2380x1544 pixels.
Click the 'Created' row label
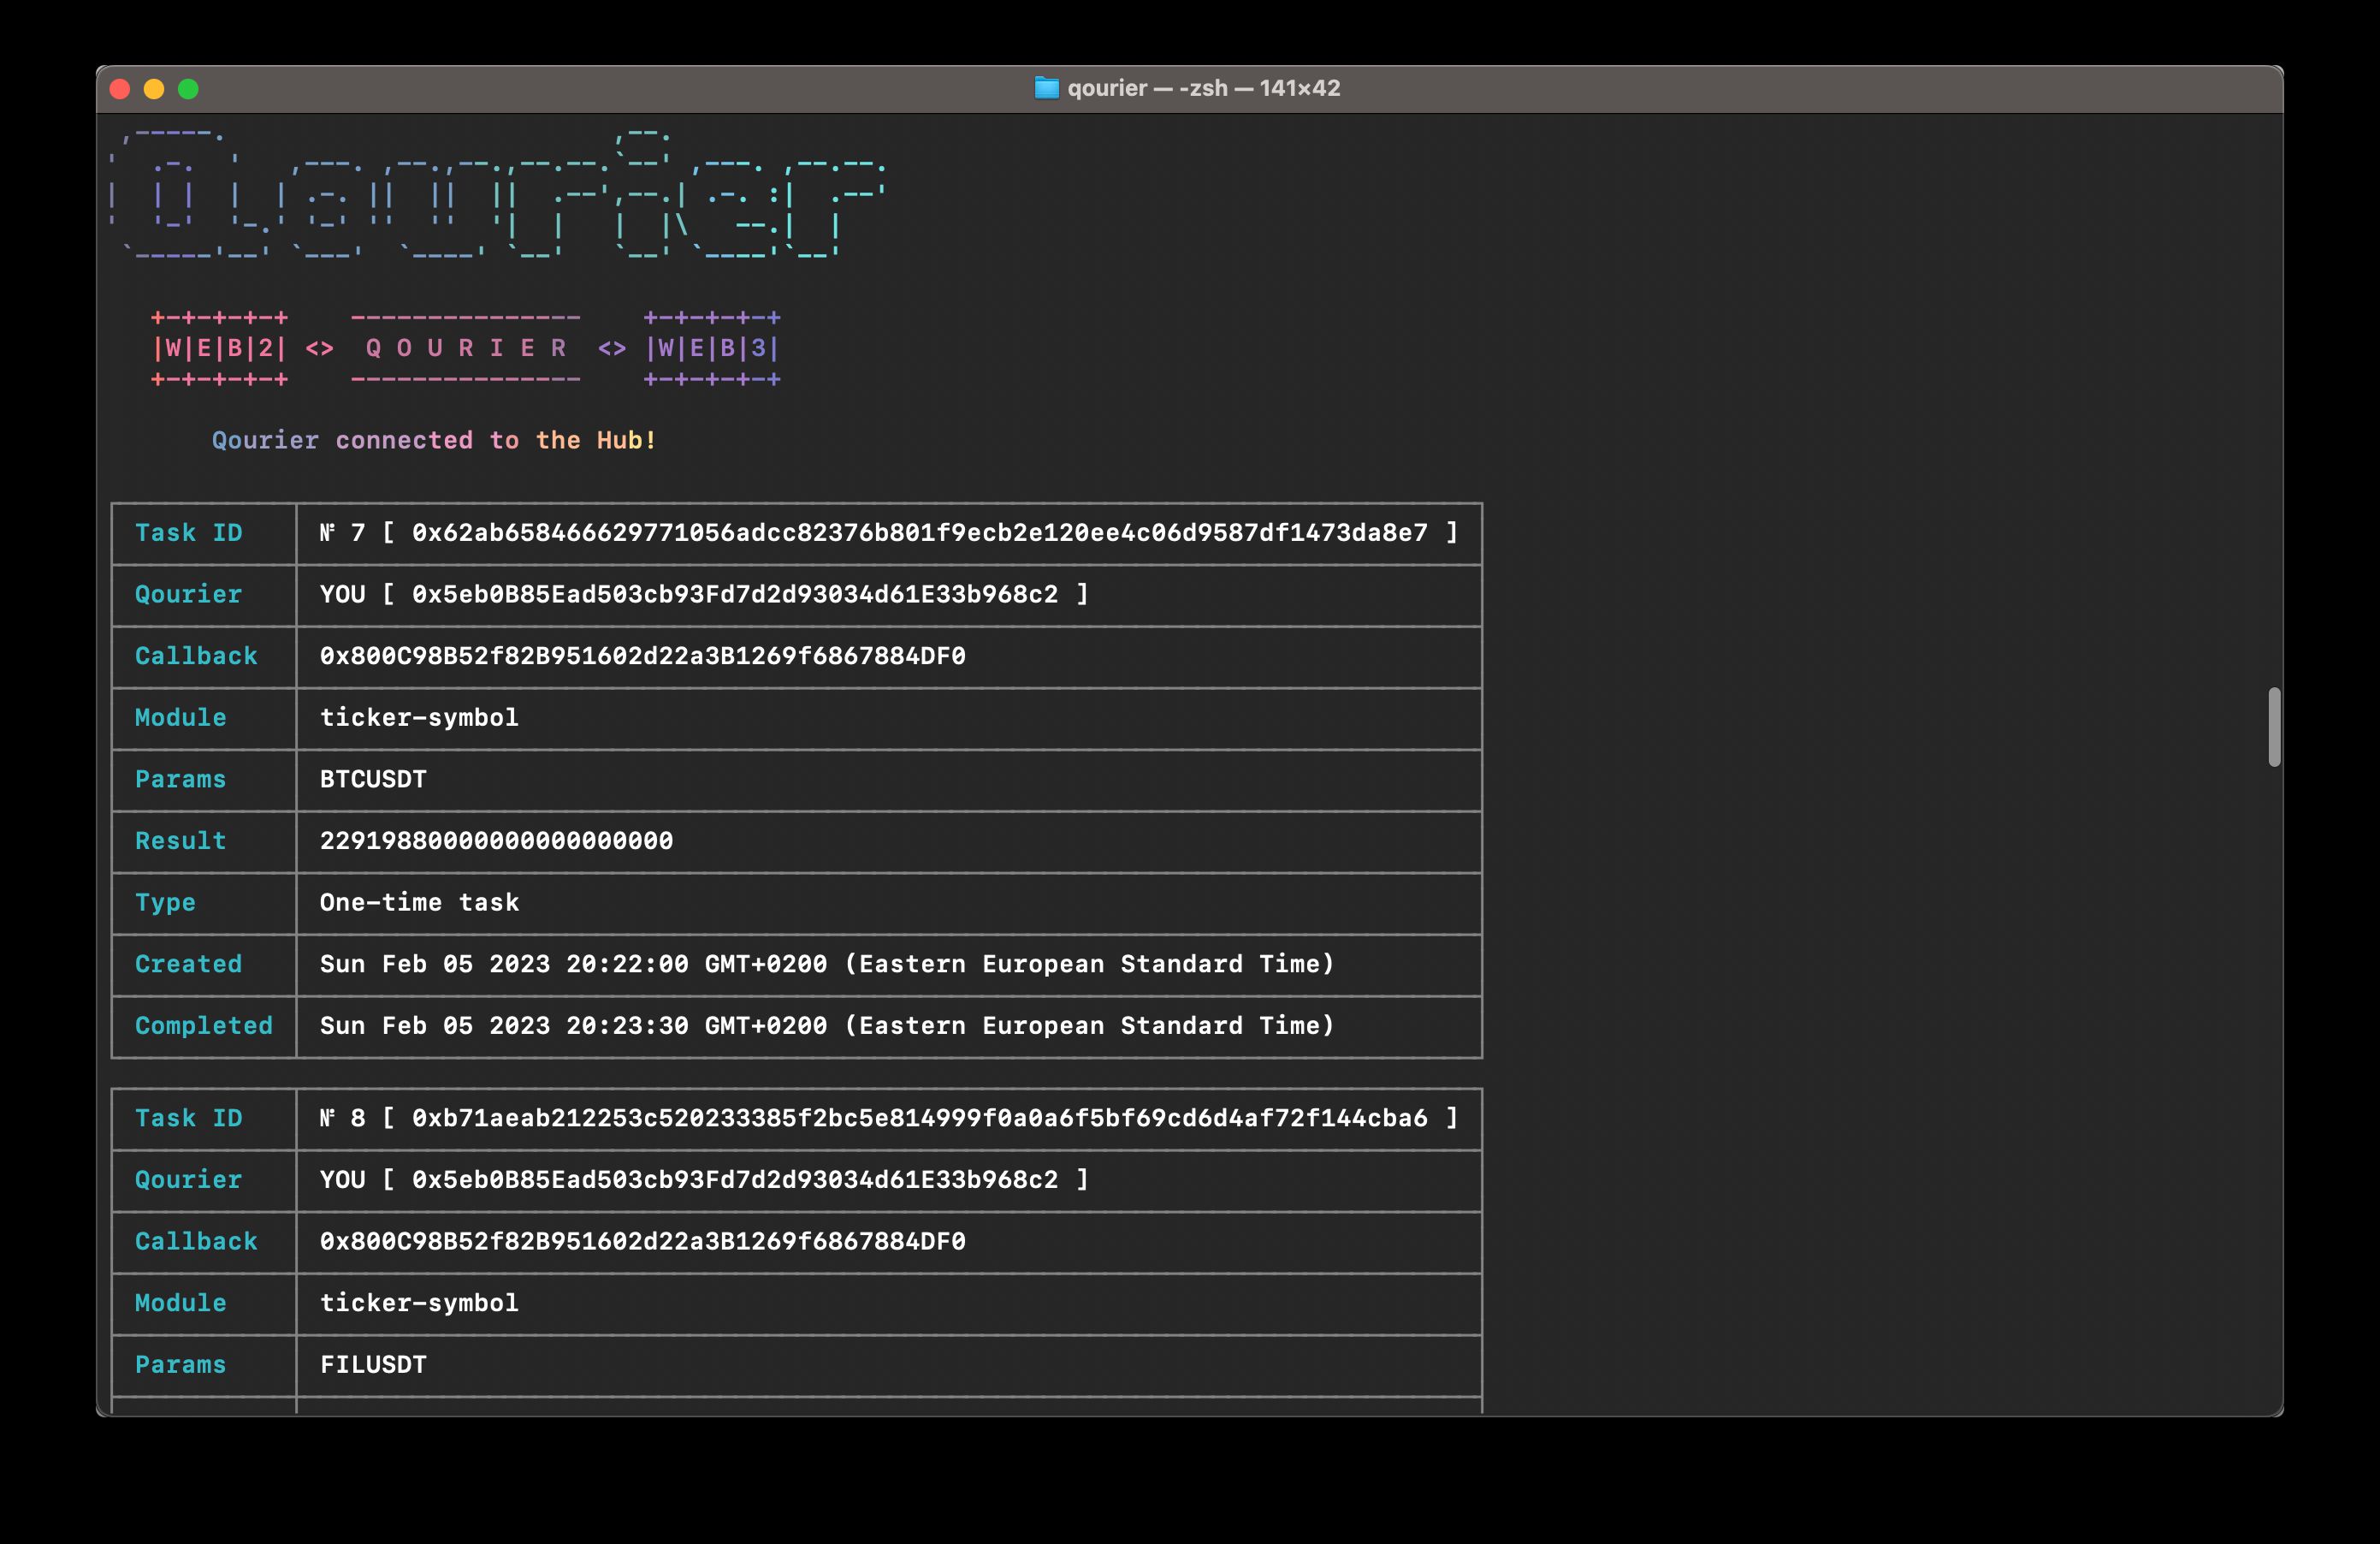pyautogui.click(x=188, y=964)
